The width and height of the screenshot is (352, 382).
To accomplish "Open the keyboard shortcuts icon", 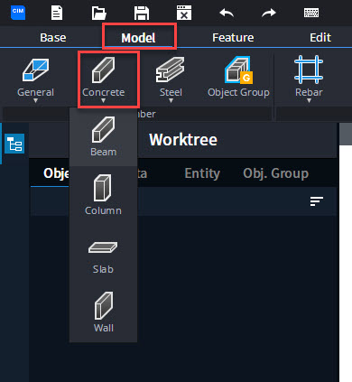I will click(311, 13).
